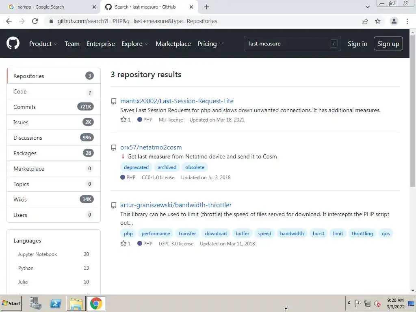
Task: Click muted volume tray icon
Action: 377,303
